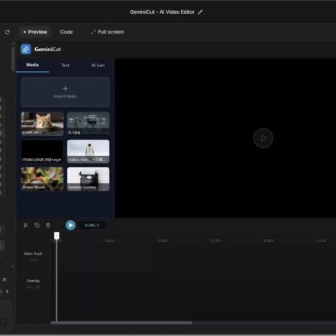Viewport: 336px width, 336px height.
Task: Switch to the Preview view
Action: coord(35,32)
